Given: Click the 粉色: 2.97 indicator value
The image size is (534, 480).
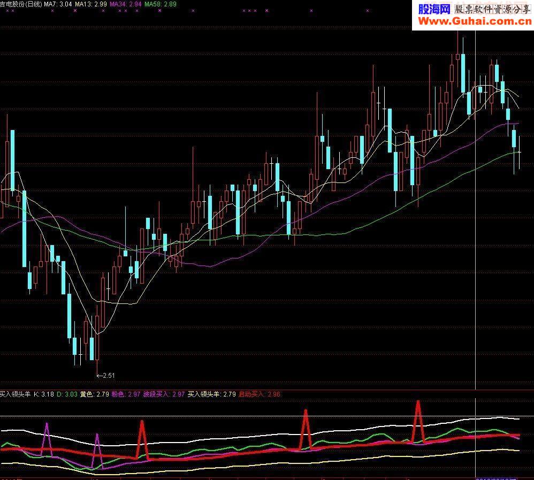Looking at the screenshot, I should click(126, 394).
